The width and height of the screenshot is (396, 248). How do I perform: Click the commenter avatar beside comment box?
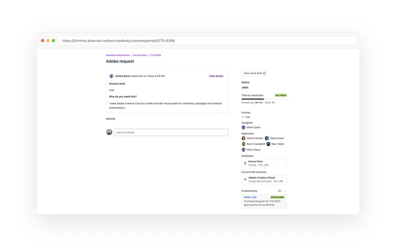(x=109, y=132)
